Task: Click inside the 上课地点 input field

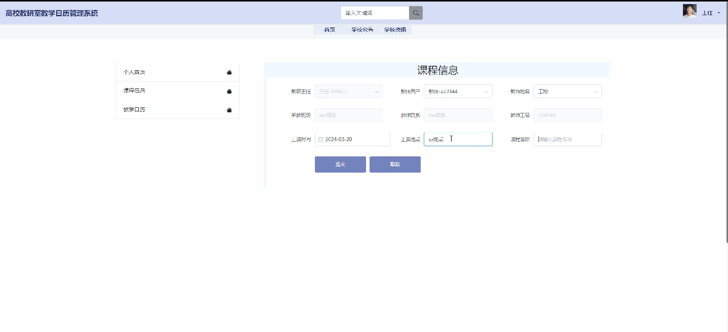Action: click(458, 139)
